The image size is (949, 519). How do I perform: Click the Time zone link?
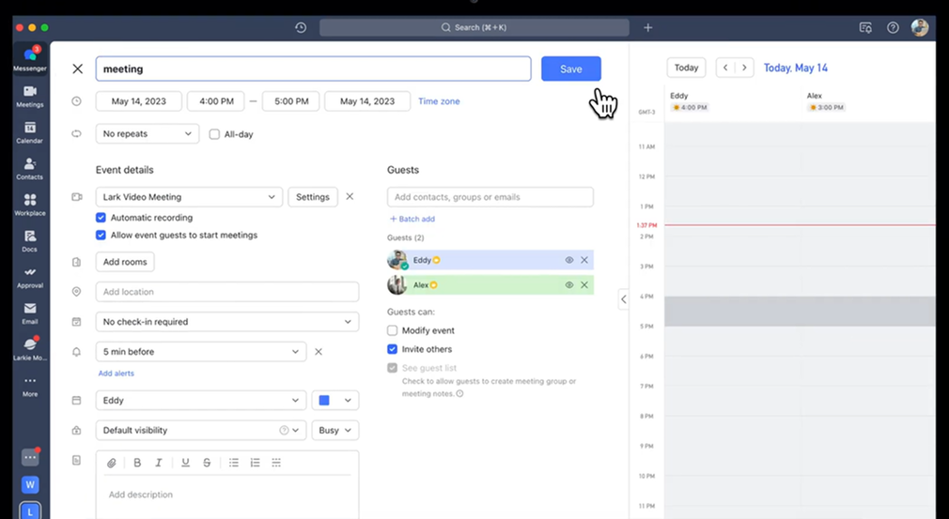[x=439, y=101]
